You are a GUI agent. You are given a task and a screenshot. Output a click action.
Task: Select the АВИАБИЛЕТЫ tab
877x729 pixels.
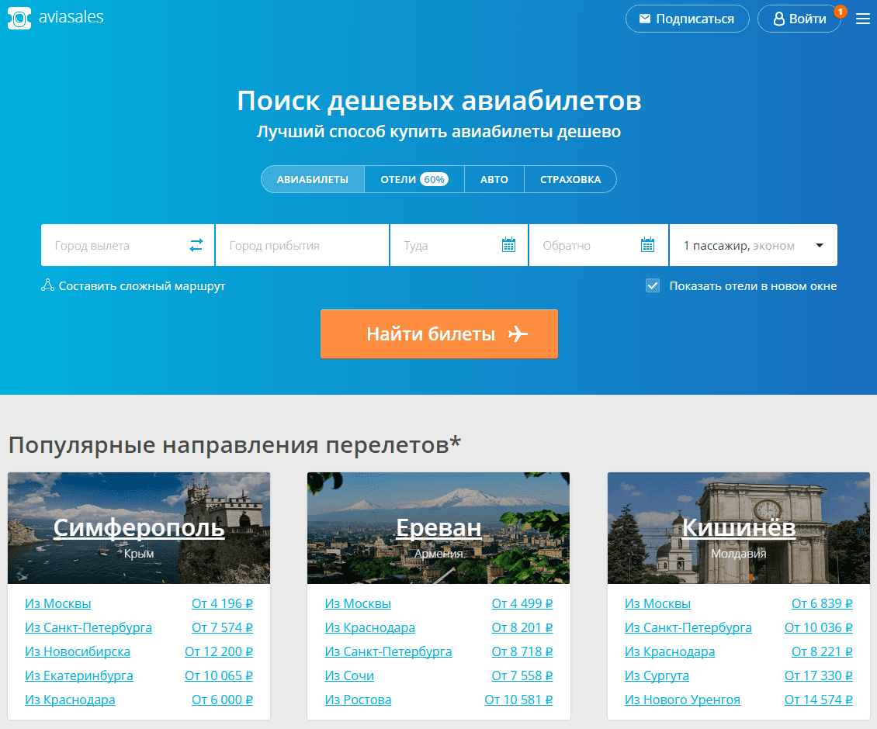pyautogui.click(x=313, y=179)
